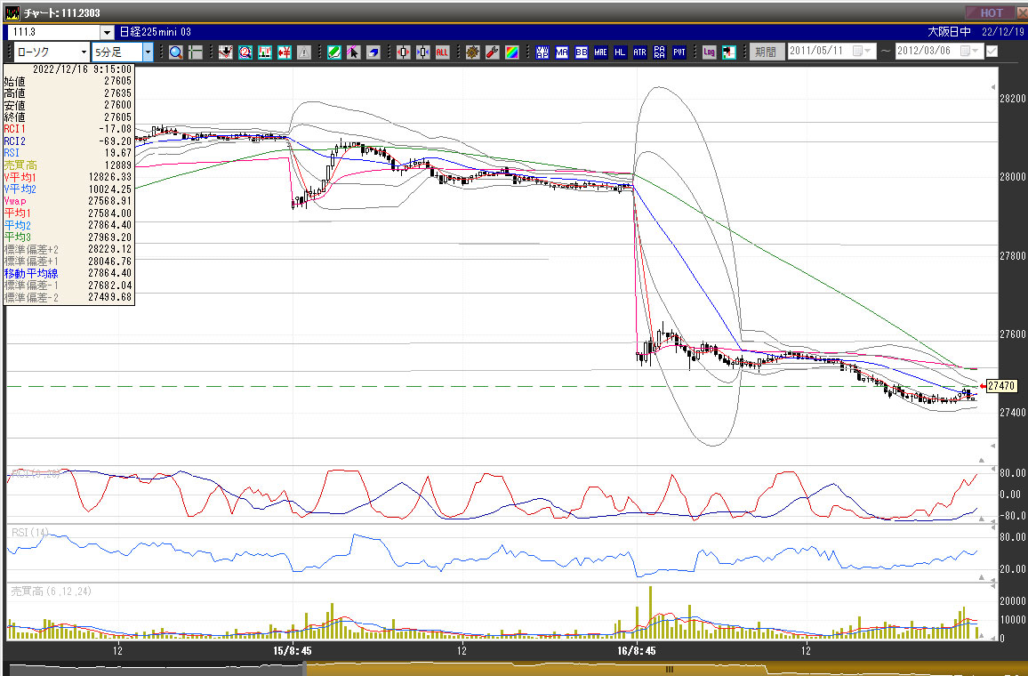Select the blue eraser tool
Screen dimensions: 1028x676
(x=373, y=52)
